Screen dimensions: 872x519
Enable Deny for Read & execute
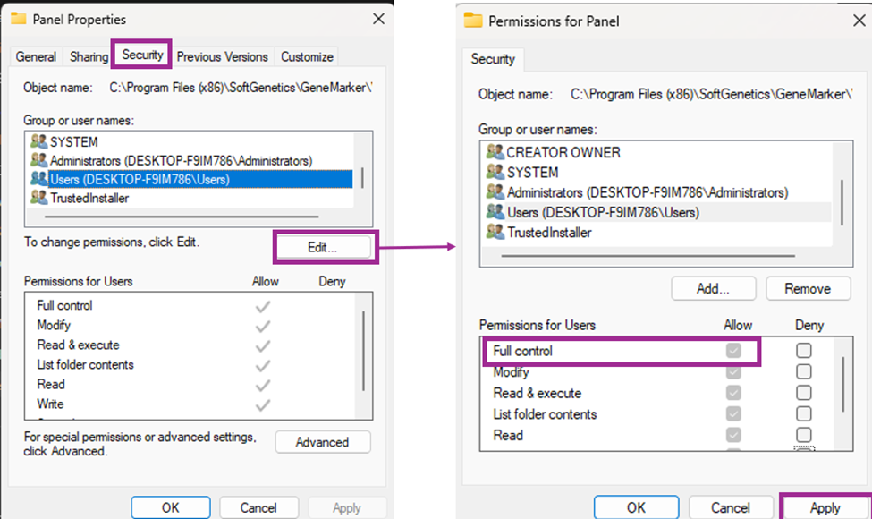pyautogui.click(x=804, y=393)
